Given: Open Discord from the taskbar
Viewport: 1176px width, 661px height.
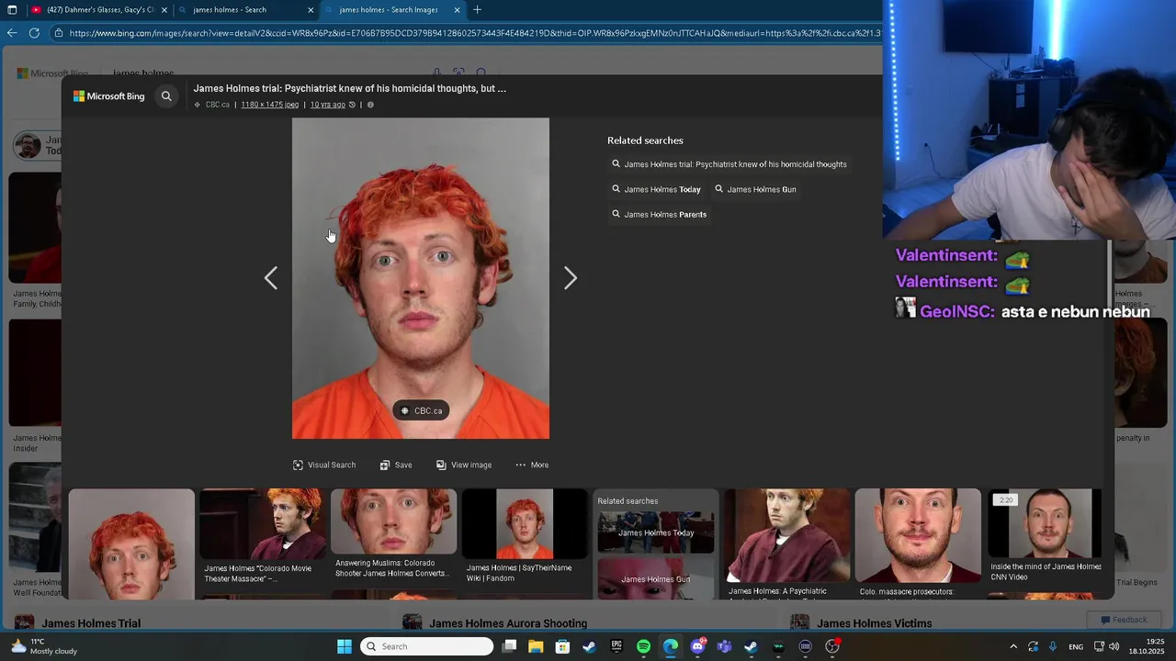Looking at the screenshot, I should (x=697, y=646).
